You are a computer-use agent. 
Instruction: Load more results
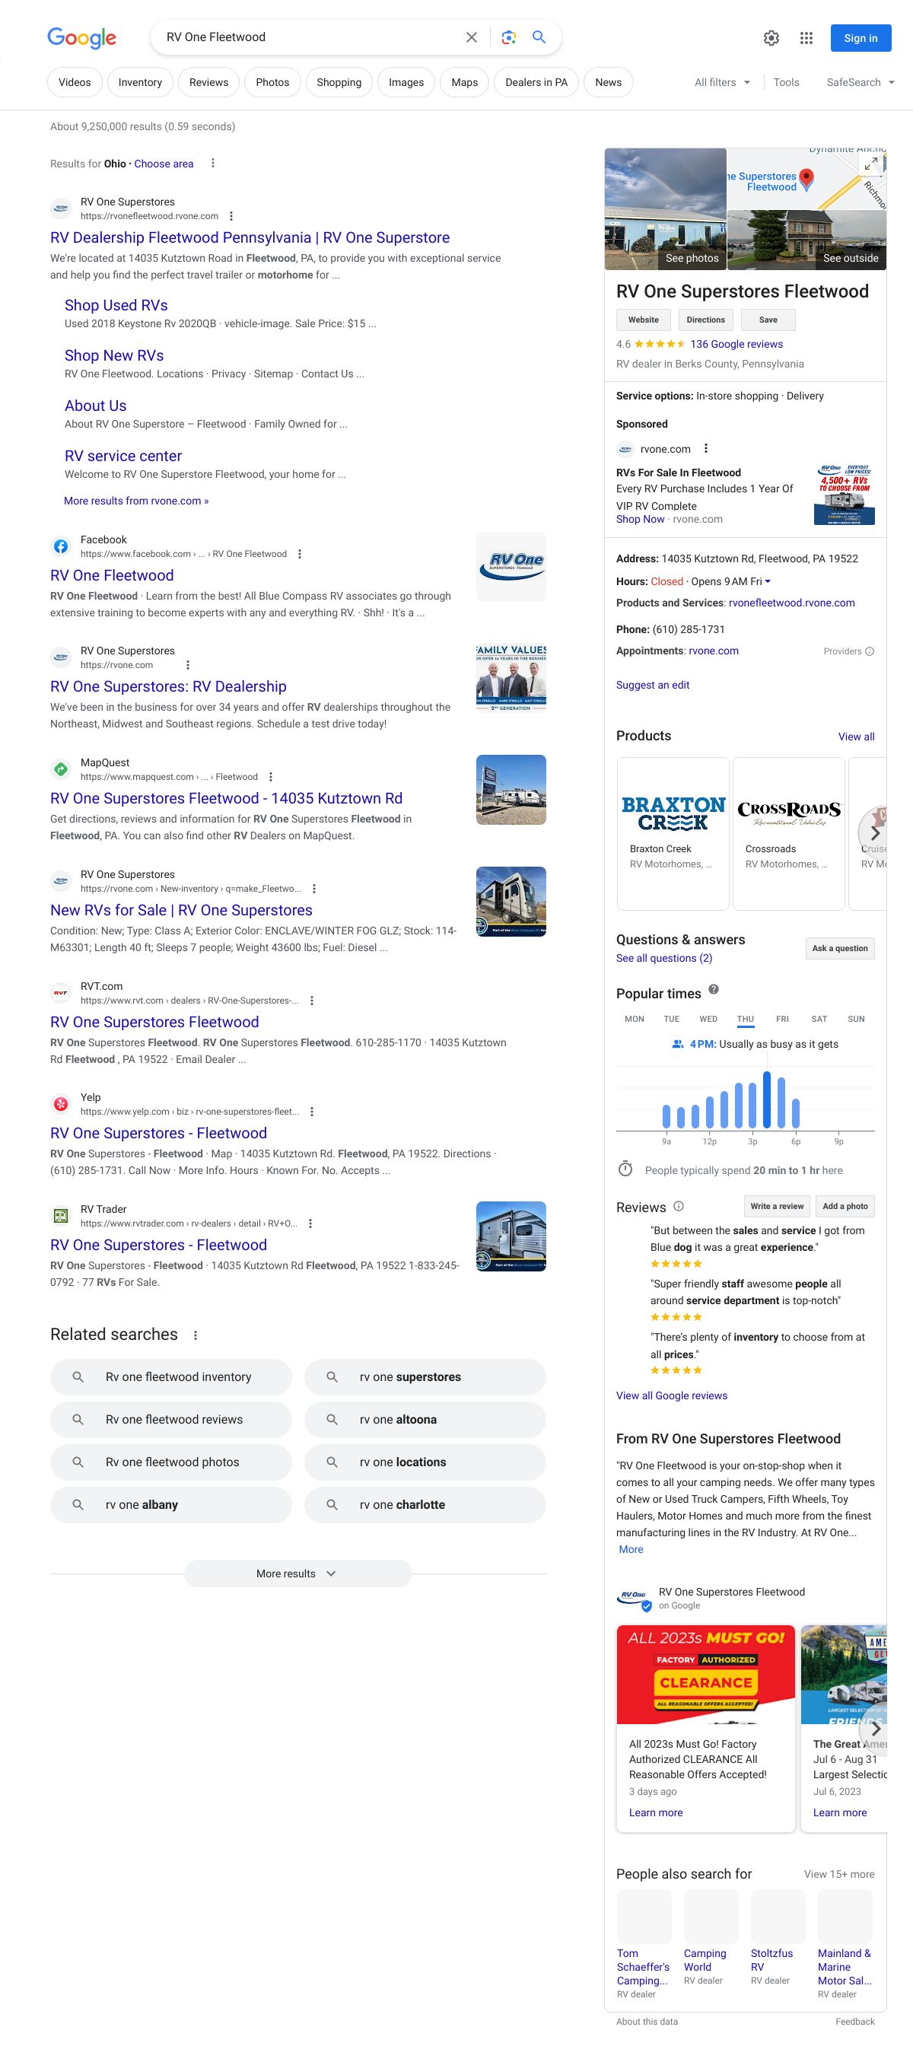click(x=297, y=1574)
